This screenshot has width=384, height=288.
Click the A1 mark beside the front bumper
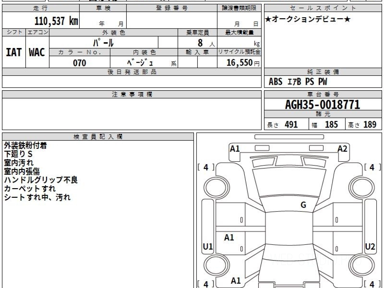pos(235,148)
